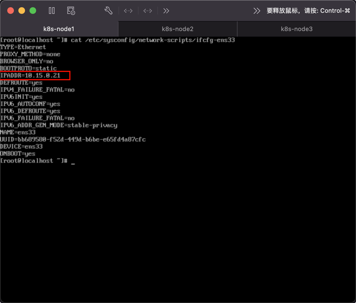This screenshot has width=356, height=303.
Task: Open virtual machine settings wrench
Action: (108, 11)
